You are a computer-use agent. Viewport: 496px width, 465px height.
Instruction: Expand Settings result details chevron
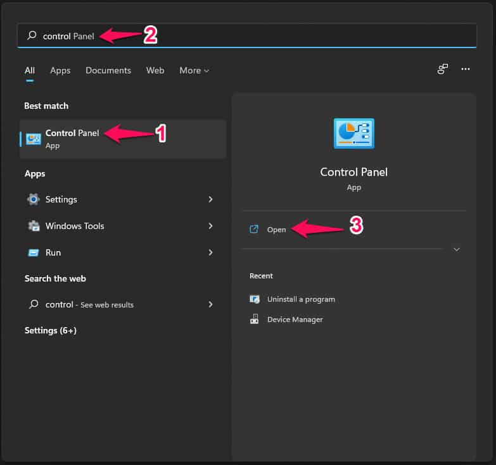point(210,199)
